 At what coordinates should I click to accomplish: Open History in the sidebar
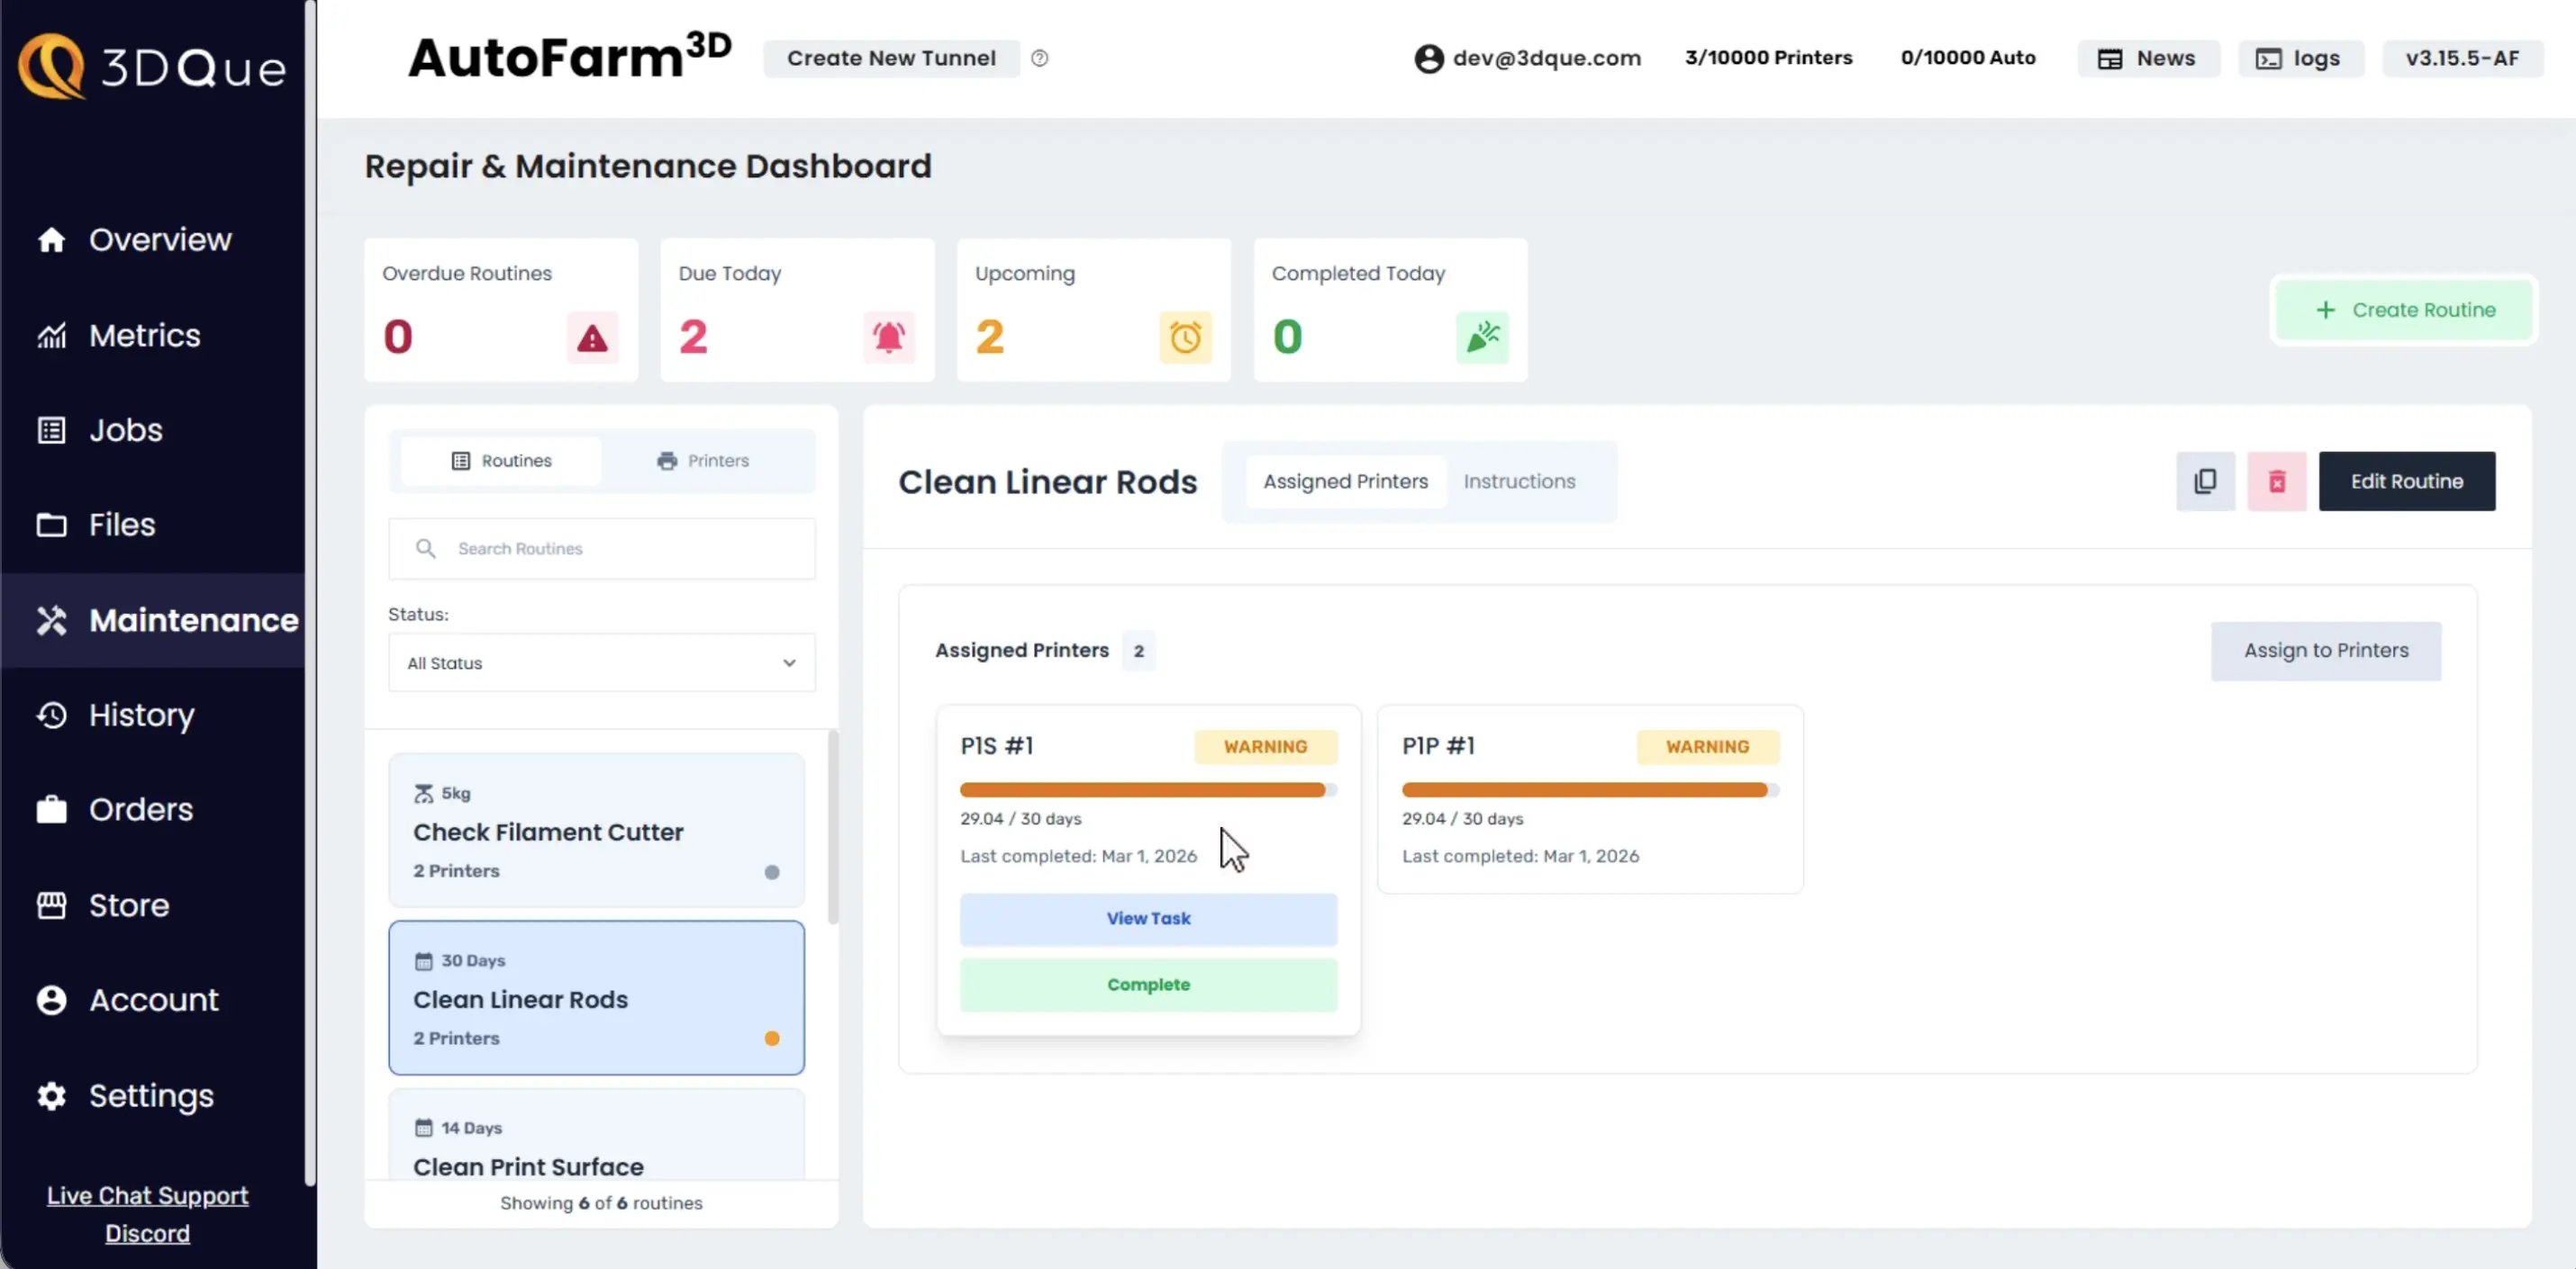(x=141, y=715)
